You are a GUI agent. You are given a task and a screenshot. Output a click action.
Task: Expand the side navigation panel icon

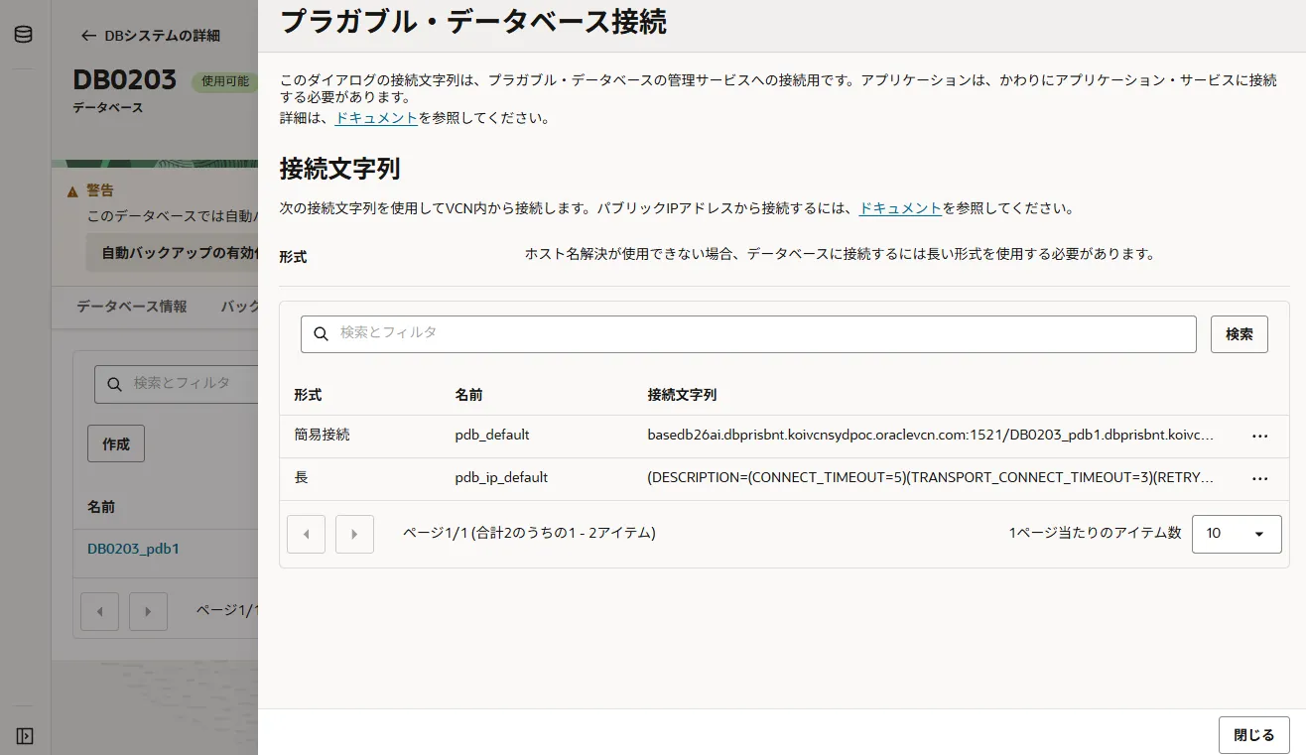25,735
